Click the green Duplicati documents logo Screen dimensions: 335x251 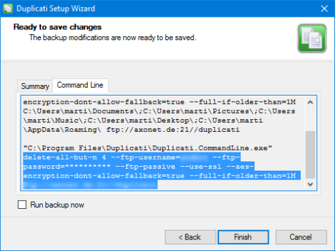pos(312,38)
